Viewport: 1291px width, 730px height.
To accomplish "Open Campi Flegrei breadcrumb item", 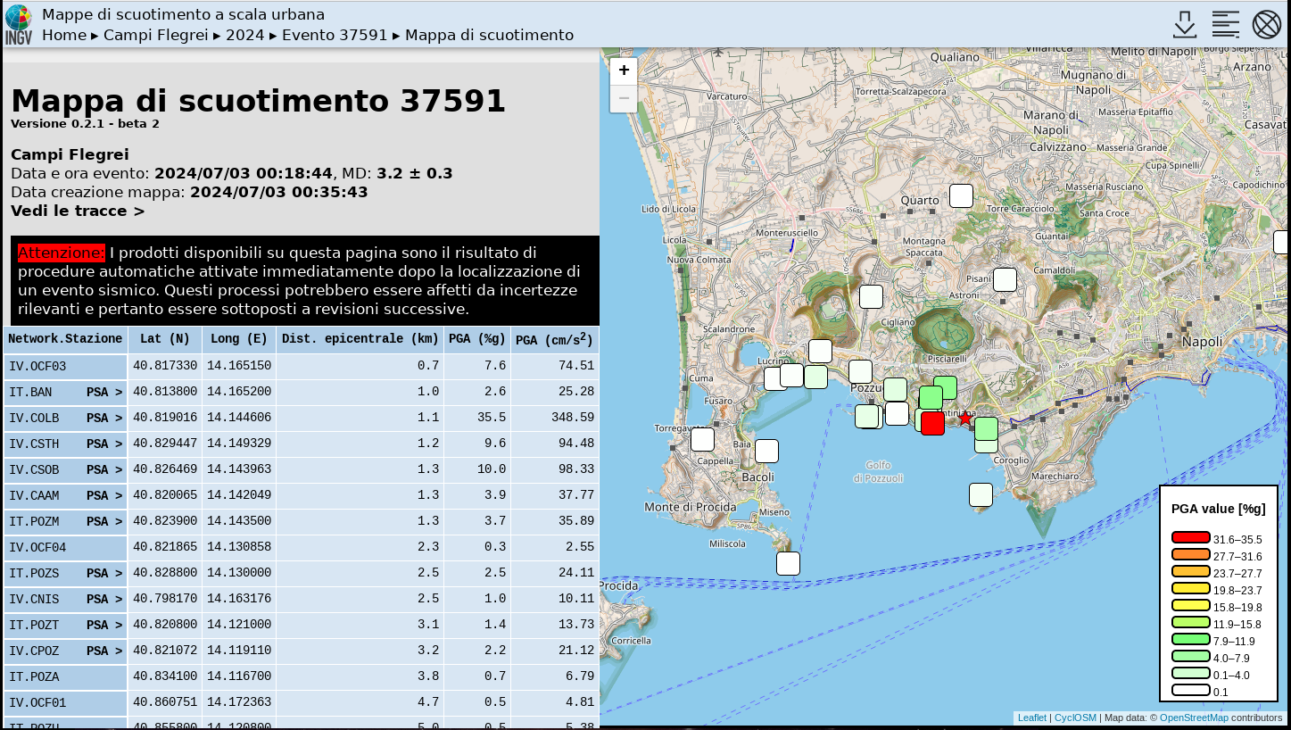I will (156, 35).
